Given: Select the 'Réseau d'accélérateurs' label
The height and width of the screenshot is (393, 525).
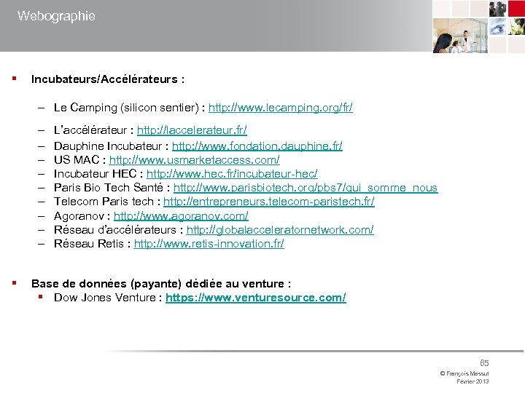Looking at the screenshot, I should point(115,230).
